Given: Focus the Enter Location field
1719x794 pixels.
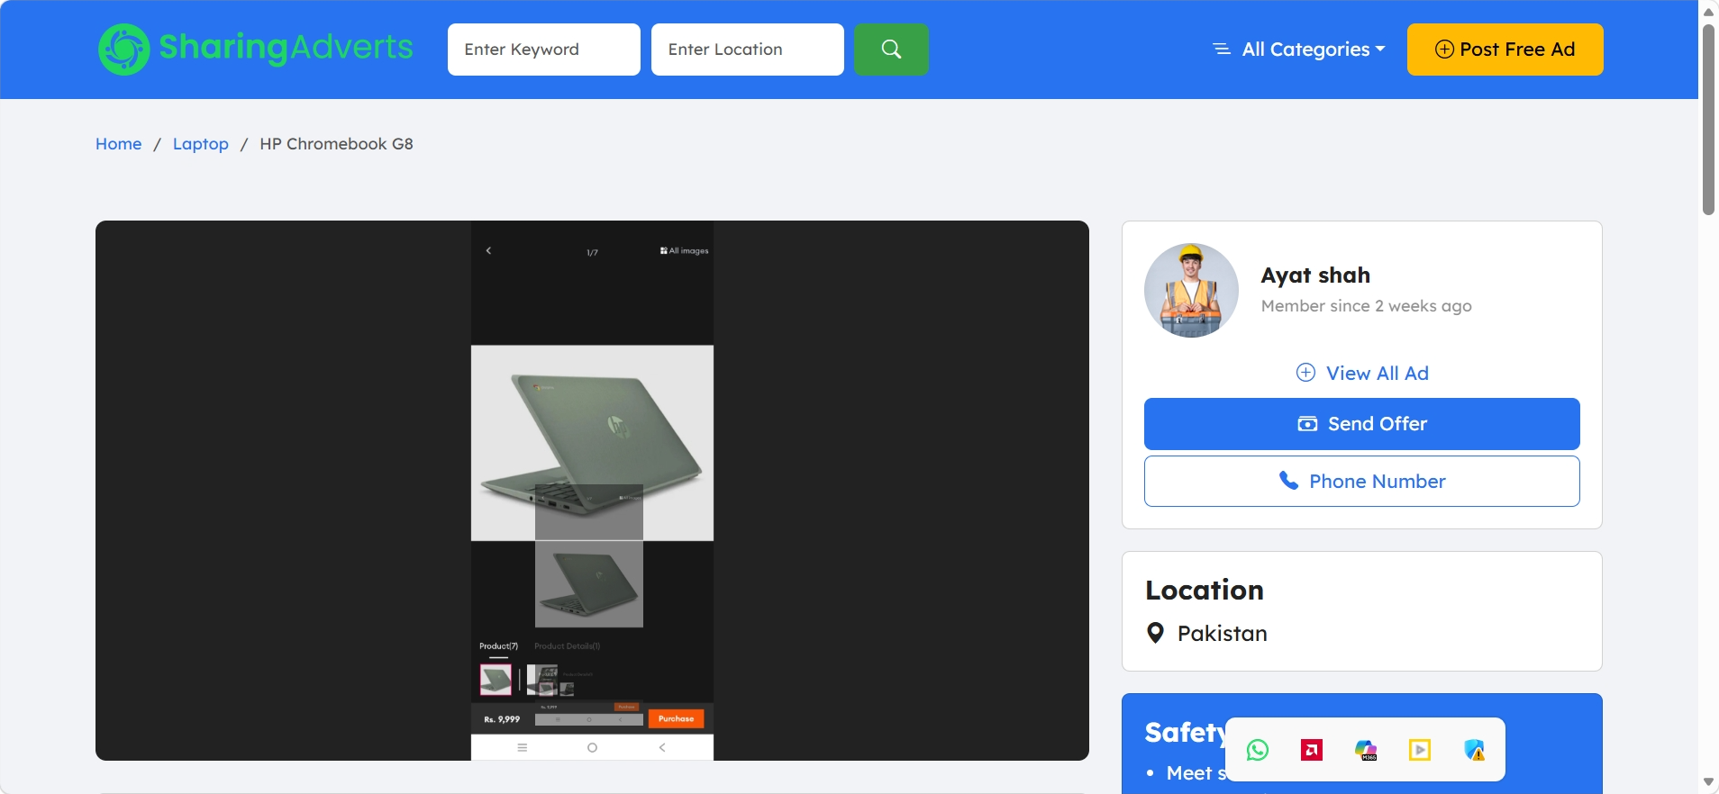Looking at the screenshot, I should [x=748, y=50].
